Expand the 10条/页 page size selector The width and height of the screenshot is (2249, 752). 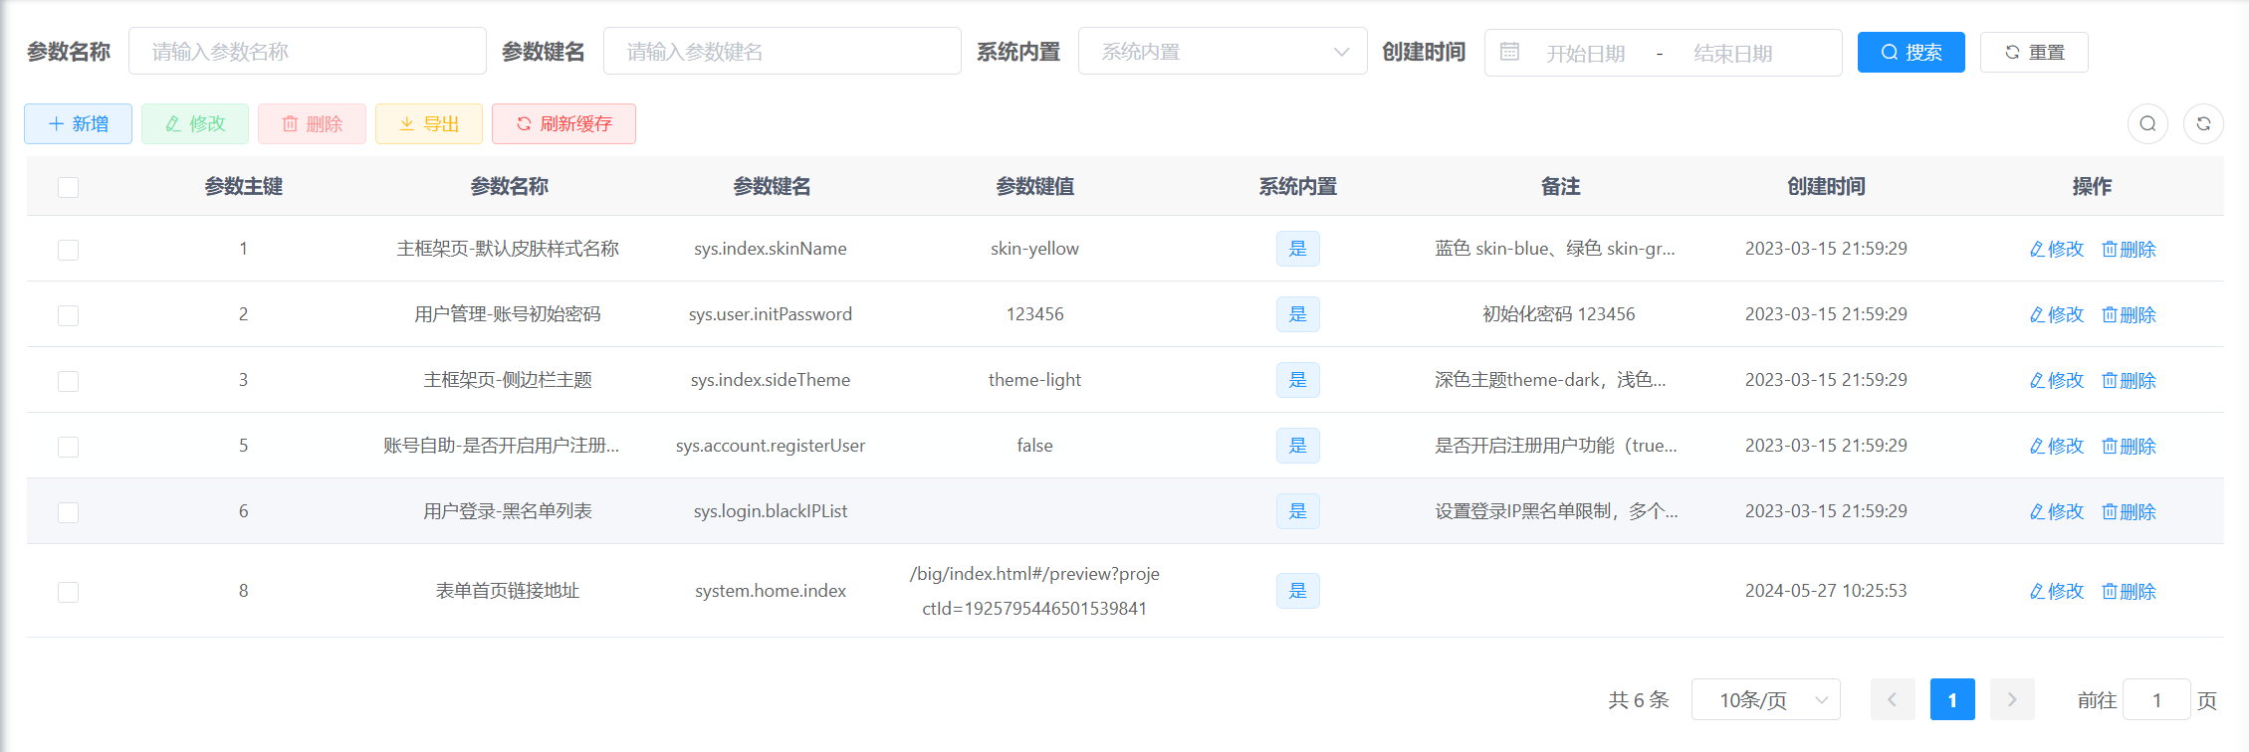pos(1765,700)
